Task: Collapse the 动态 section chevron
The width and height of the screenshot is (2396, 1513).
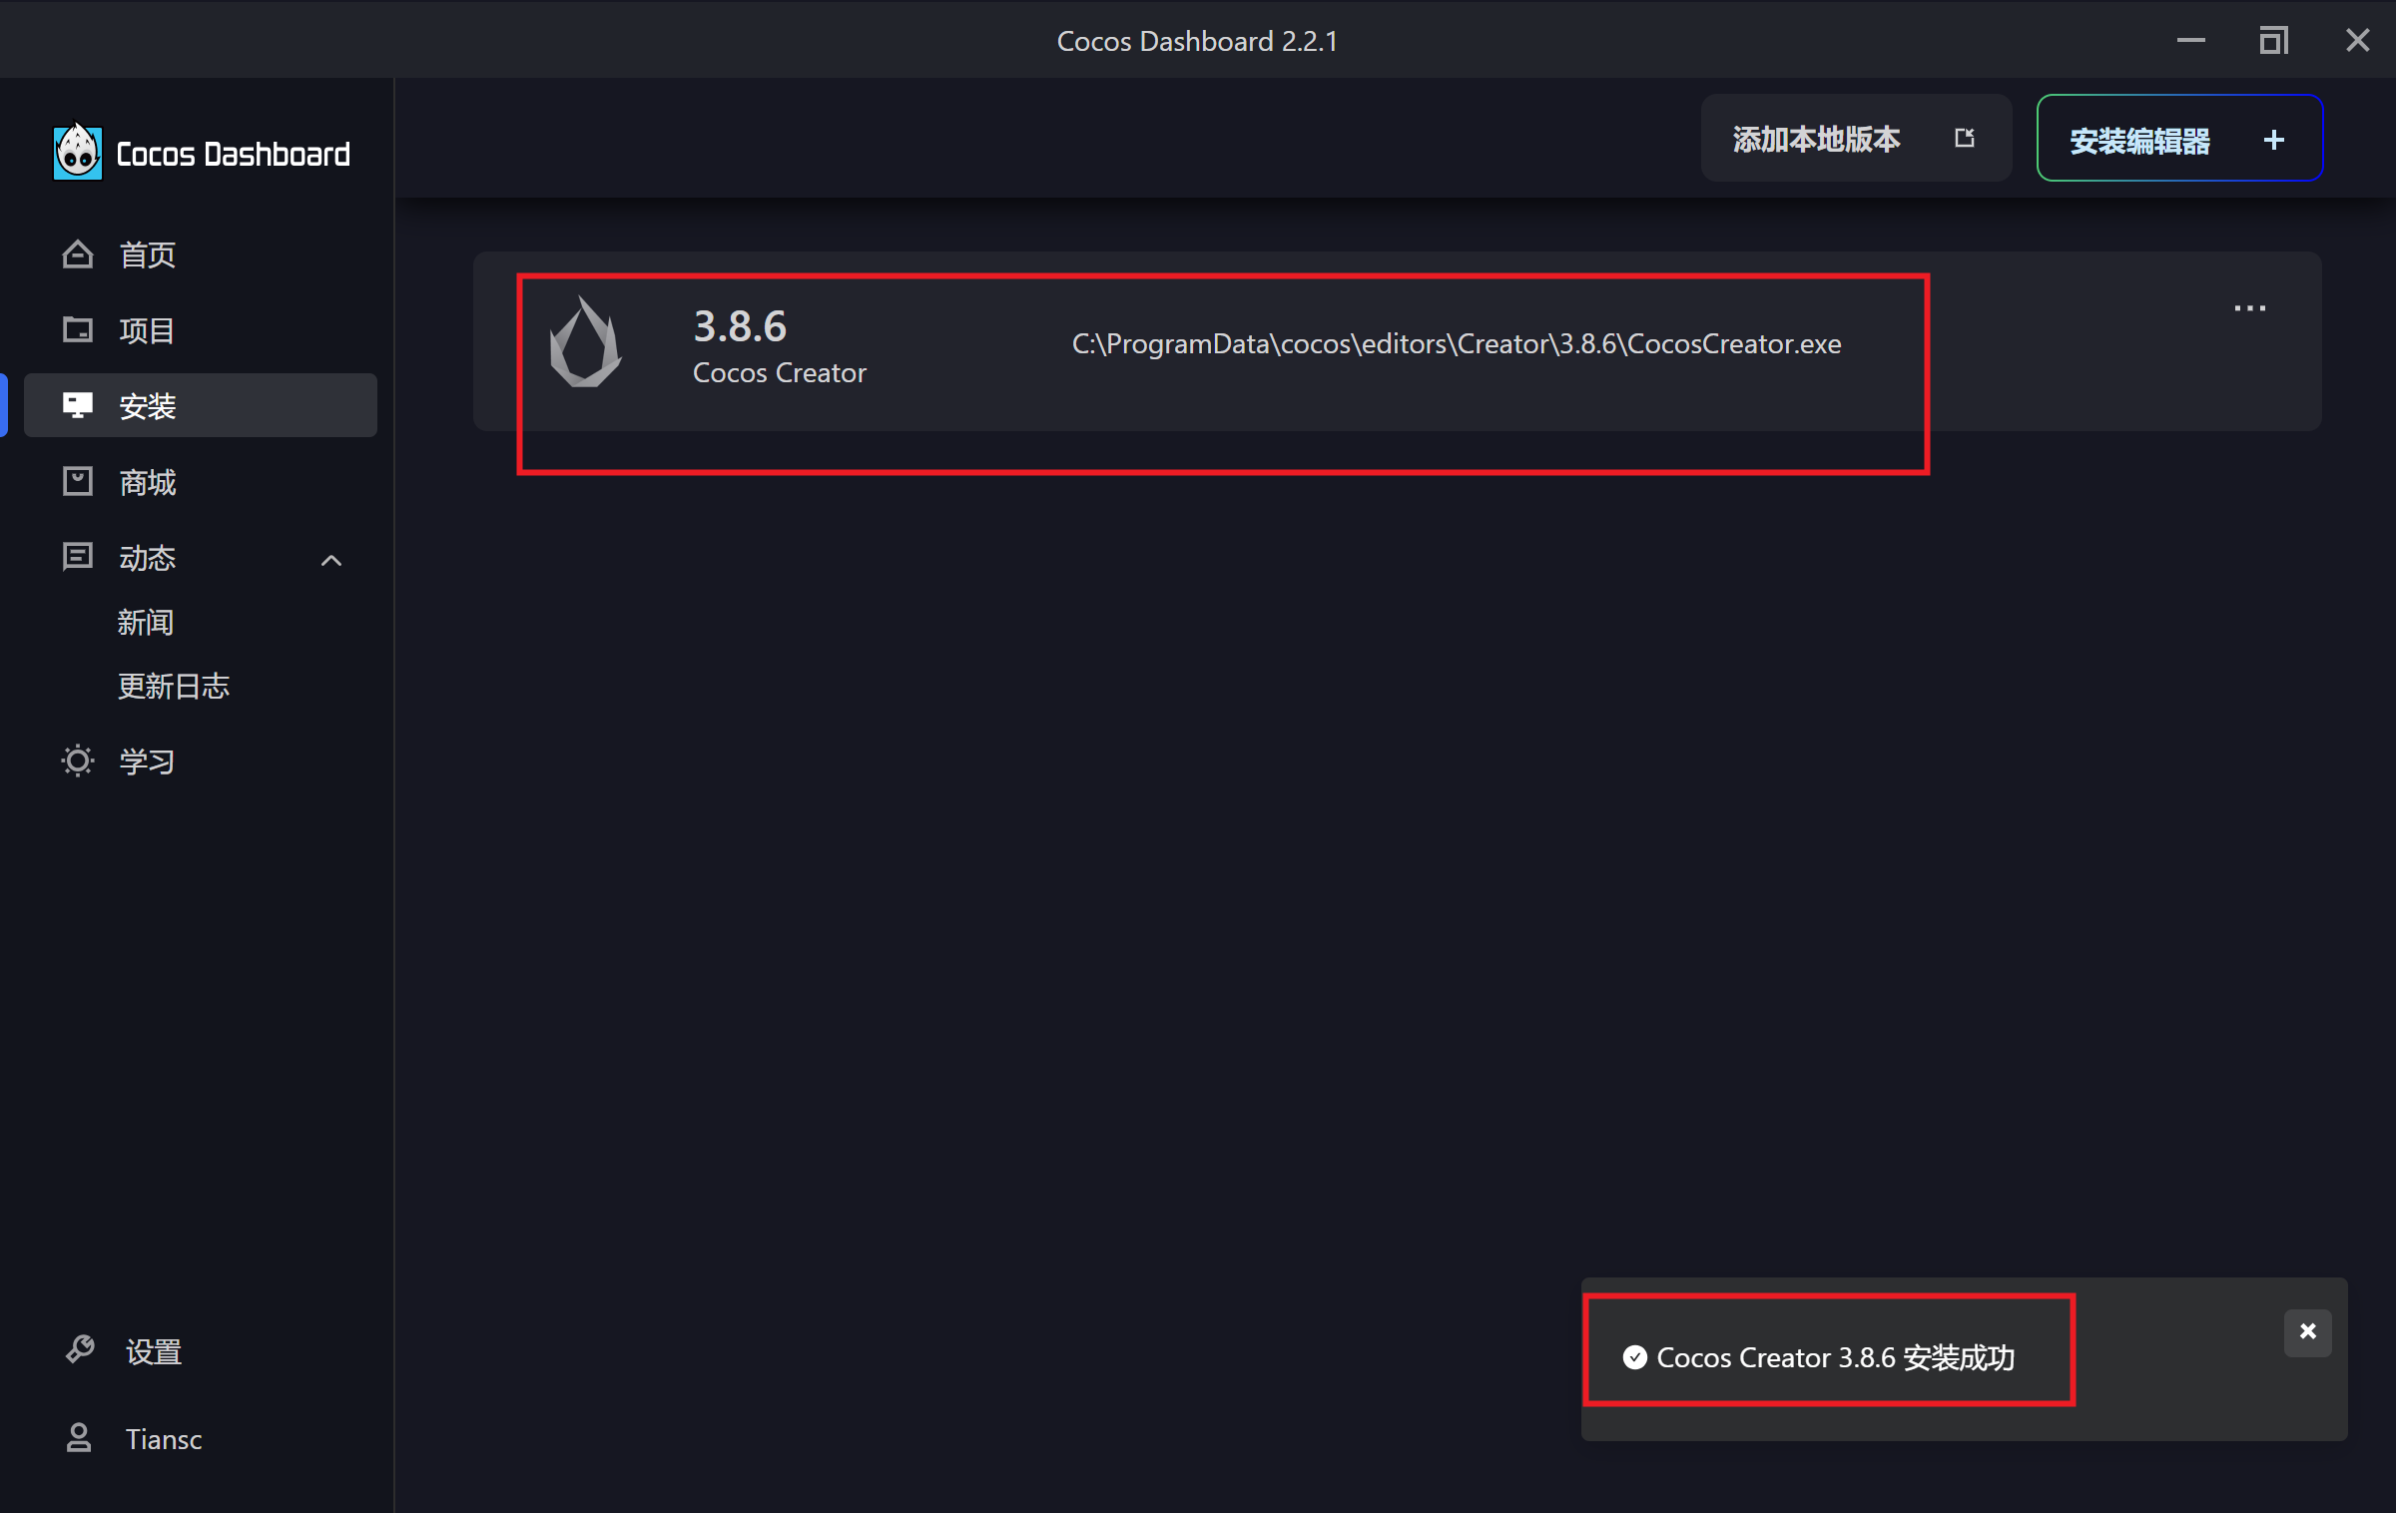Action: coord(331,560)
